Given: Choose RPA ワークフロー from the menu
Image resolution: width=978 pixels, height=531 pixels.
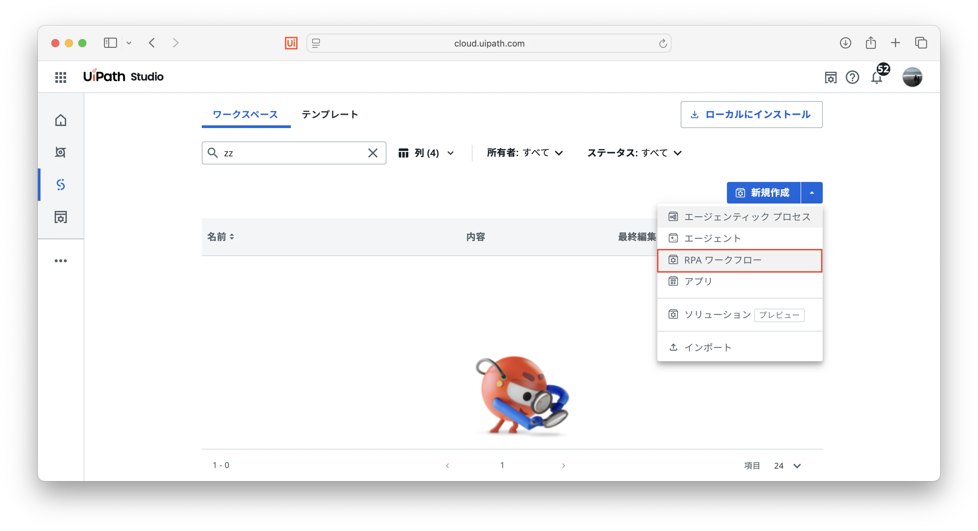Looking at the screenshot, I should [x=740, y=260].
